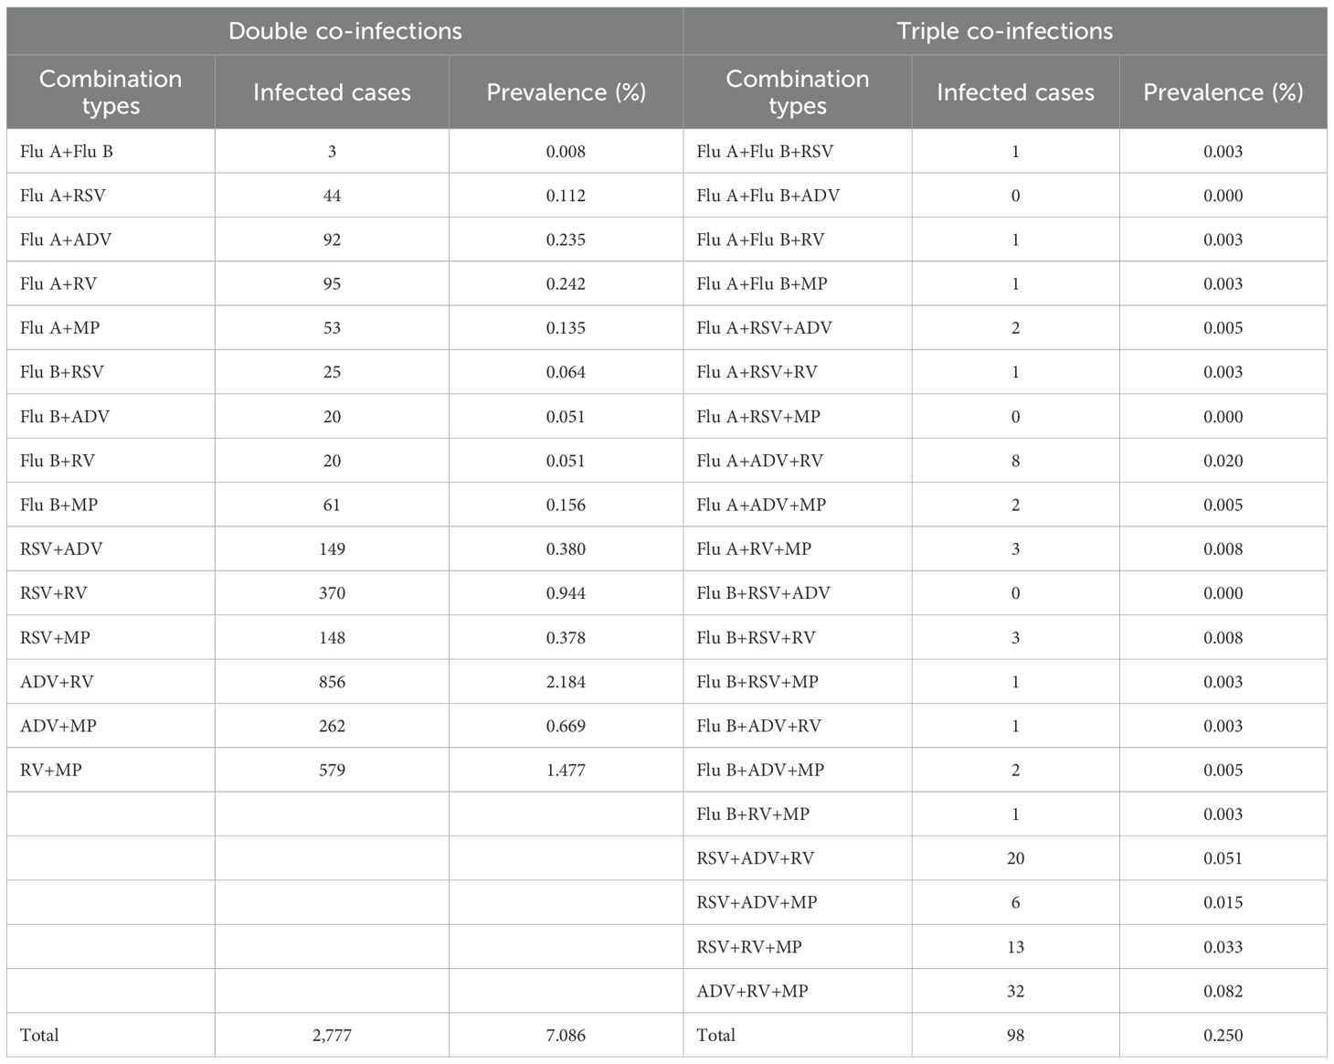Select double co-infections total 2,777

tap(332, 1036)
